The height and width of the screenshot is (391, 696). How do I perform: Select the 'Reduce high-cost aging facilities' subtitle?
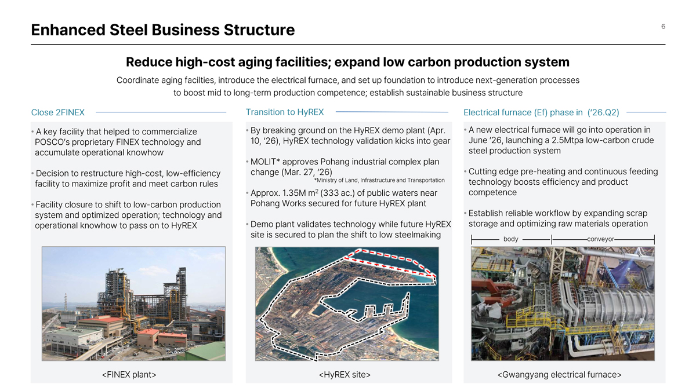point(348,61)
